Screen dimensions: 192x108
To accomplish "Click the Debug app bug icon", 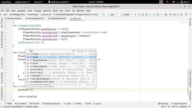I will click(147, 14).
